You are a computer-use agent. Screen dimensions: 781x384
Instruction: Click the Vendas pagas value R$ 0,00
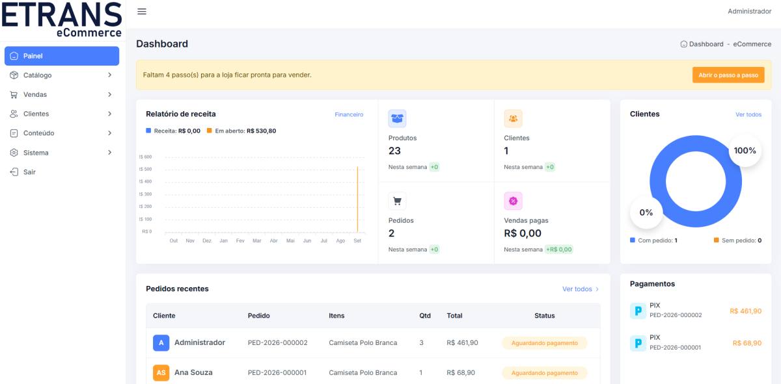coord(523,233)
